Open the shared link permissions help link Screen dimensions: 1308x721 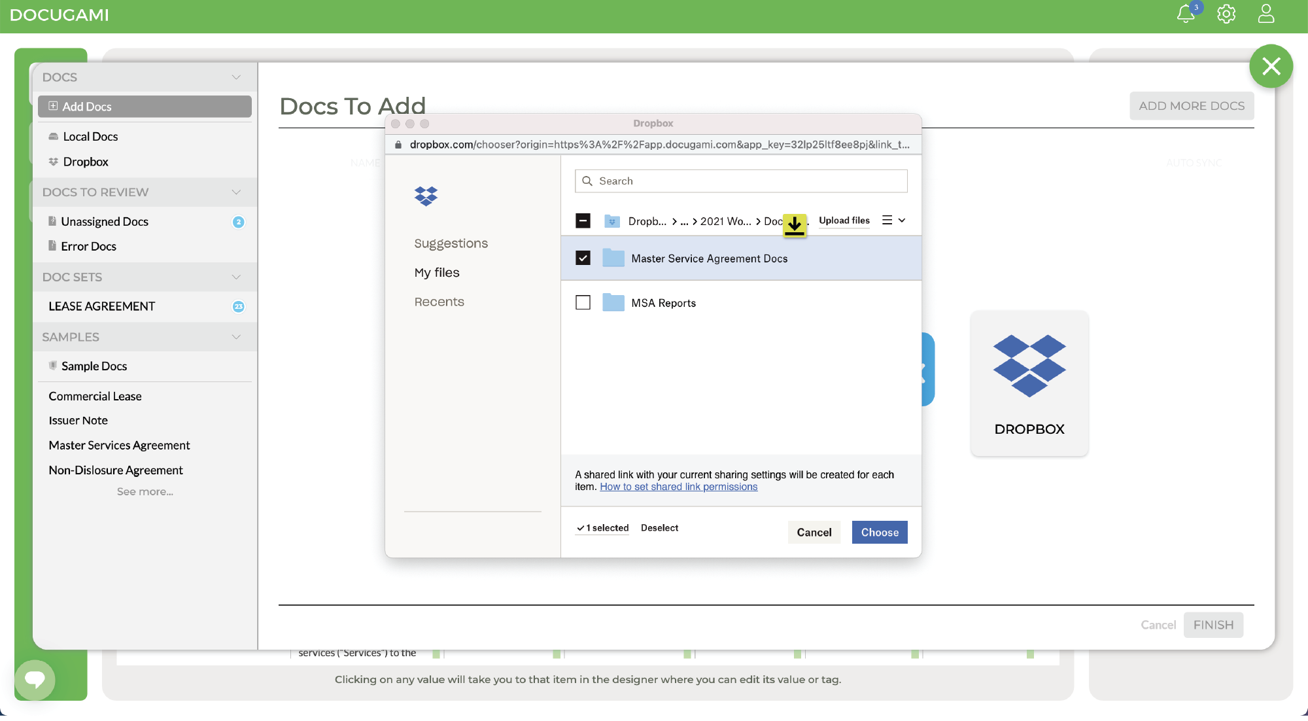pyautogui.click(x=678, y=486)
